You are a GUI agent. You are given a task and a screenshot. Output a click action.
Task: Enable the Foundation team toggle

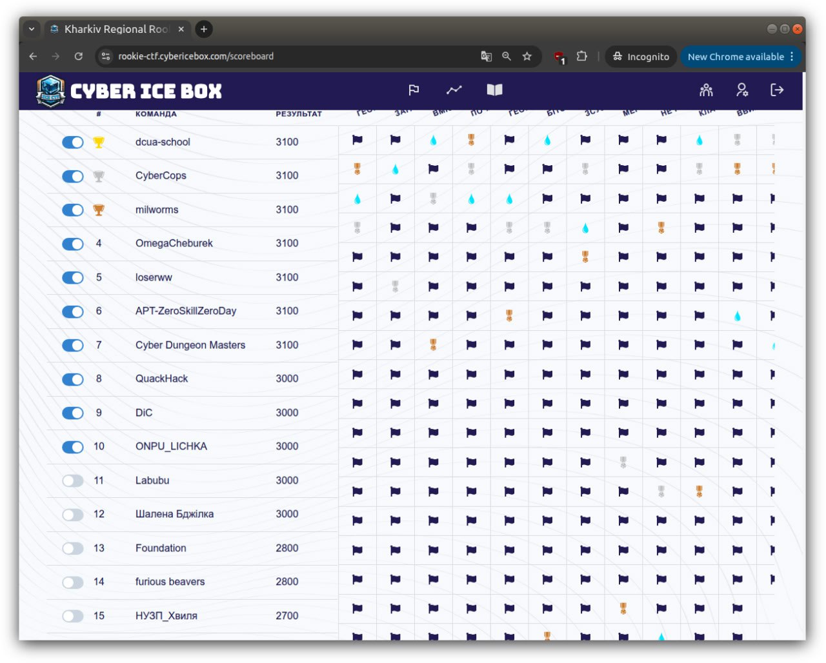[73, 549]
